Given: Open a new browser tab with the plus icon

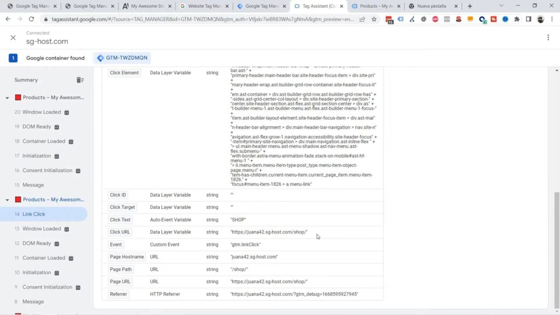Looking at the screenshot, I should (x=470, y=6).
